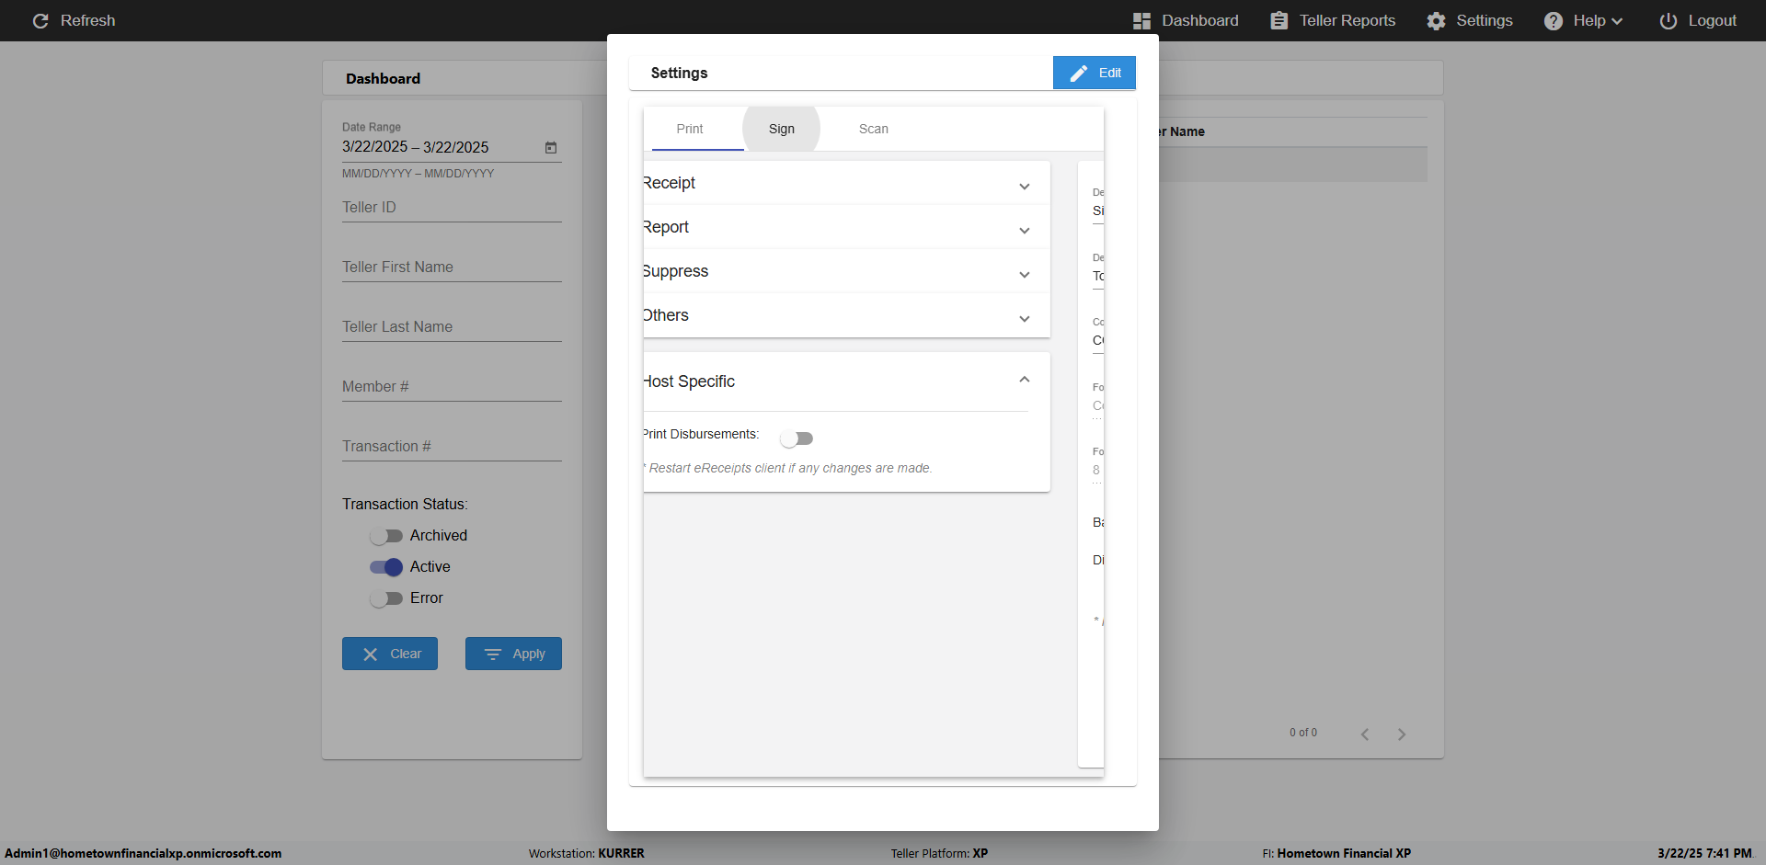Click the filter icon on Apply button
This screenshot has height=865, width=1766.
click(493, 654)
